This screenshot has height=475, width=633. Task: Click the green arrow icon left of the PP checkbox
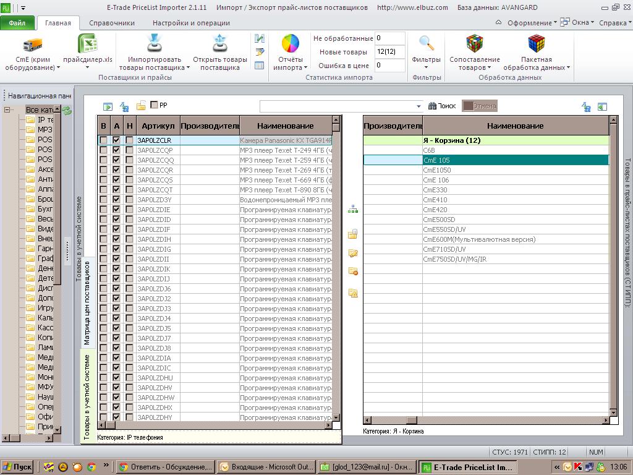pos(108,106)
